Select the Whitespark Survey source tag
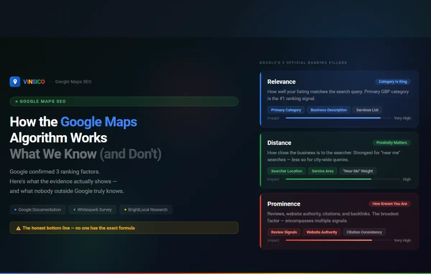The width and height of the screenshot is (431, 274). pos(92,210)
